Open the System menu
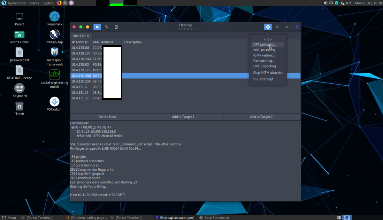 [x=48, y=3]
